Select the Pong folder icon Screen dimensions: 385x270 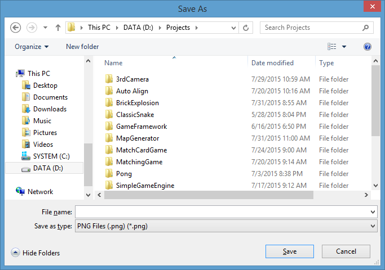pyautogui.click(x=109, y=173)
